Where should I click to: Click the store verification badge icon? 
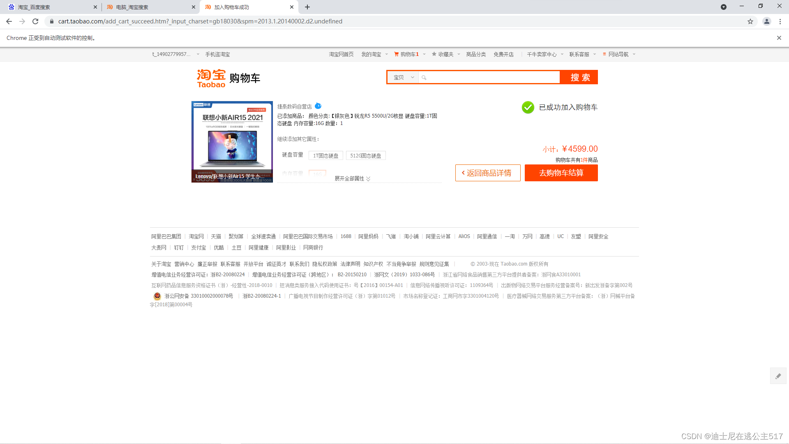pyautogui.click(x=318, y=106)
